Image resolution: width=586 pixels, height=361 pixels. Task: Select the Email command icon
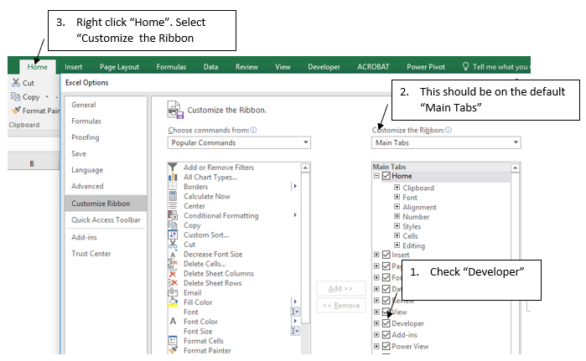click(x=173, y=292)
